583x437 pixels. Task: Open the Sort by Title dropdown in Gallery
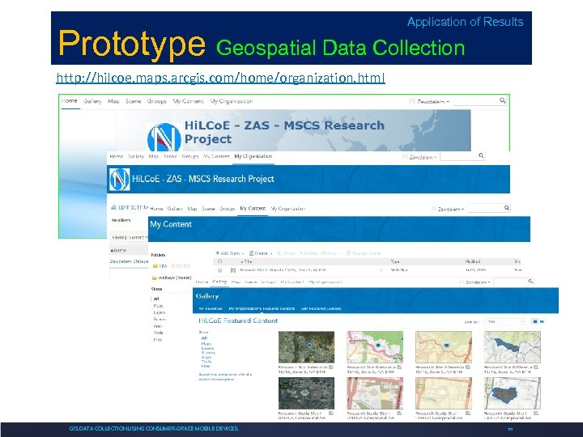(504, 322)
